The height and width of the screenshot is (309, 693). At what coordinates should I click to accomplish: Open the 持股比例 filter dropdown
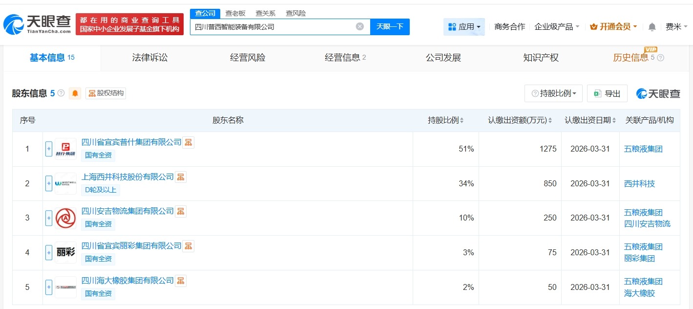(553, 93)
